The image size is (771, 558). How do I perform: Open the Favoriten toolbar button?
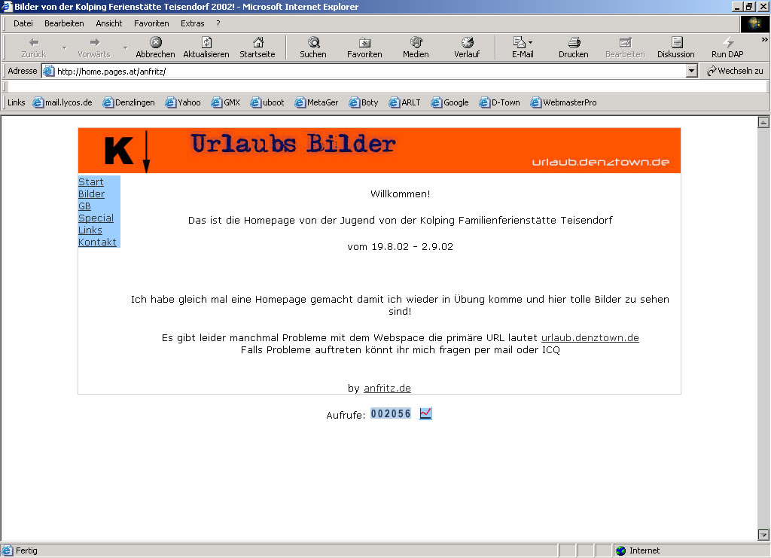[x=364, y=47]
